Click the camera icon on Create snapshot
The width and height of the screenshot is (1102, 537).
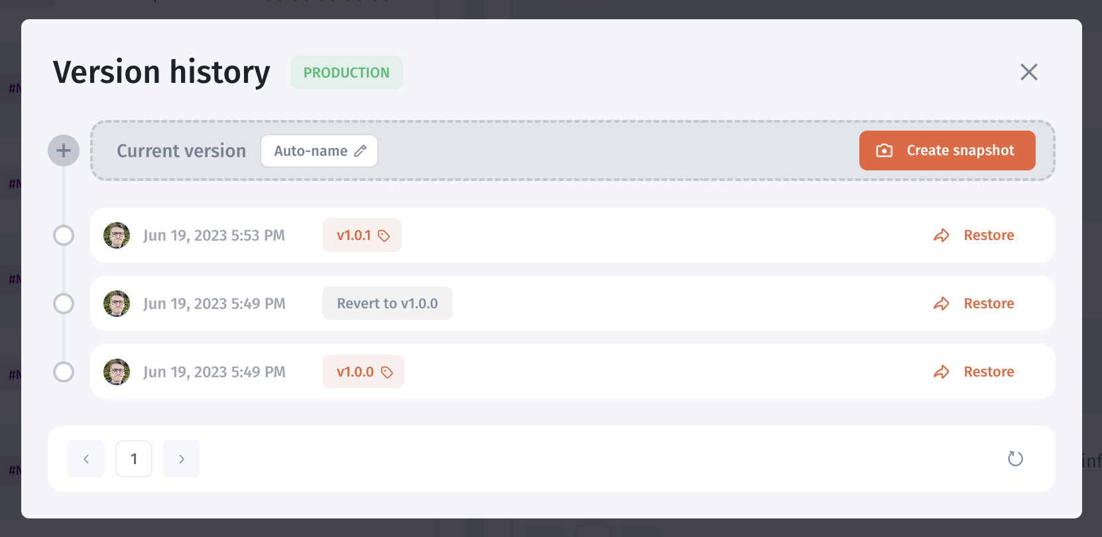[x=884, y=150]
